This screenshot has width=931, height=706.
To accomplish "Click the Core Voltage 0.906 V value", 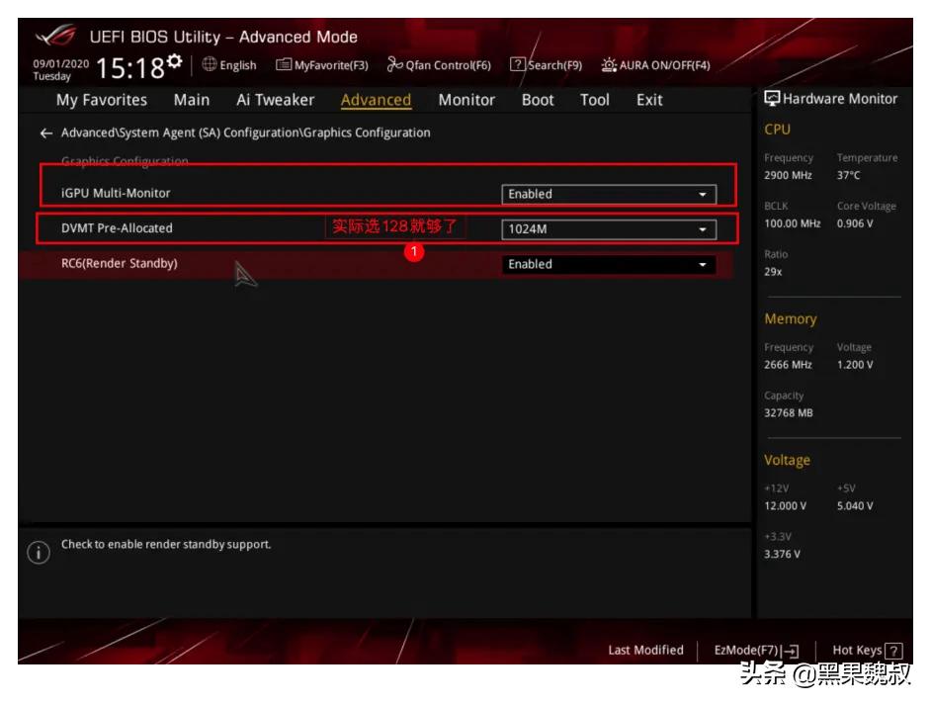I will click(x=855, y=223).
